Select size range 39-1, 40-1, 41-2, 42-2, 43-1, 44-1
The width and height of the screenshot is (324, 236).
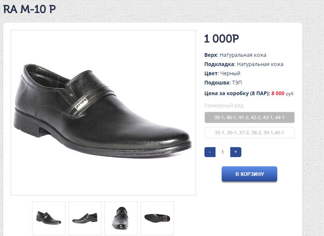(x=249, y=118)
